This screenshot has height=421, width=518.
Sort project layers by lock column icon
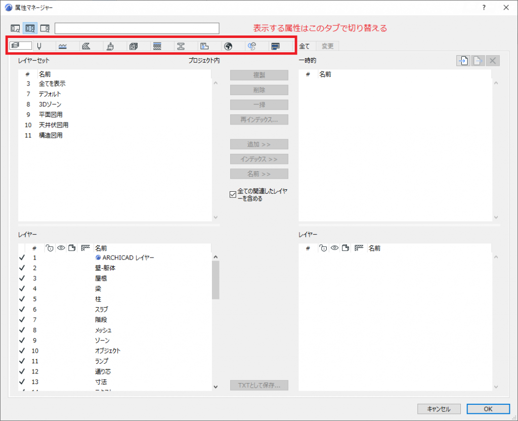[50, 248]
